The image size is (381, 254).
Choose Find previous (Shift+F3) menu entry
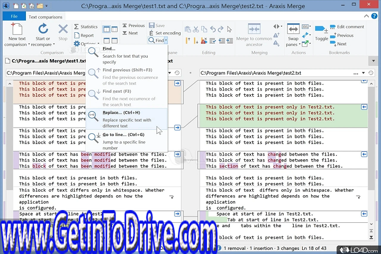tap(126, 76)
